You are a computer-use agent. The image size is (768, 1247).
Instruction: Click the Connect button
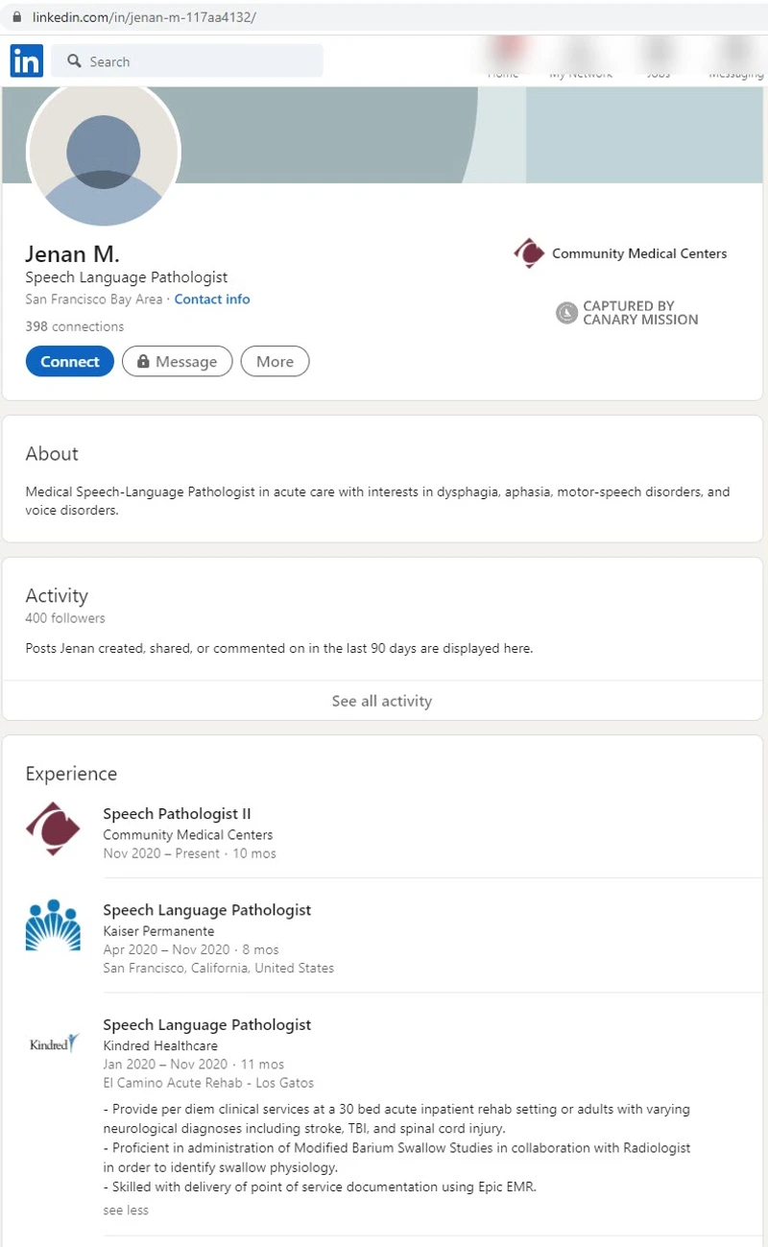[70, 362]
